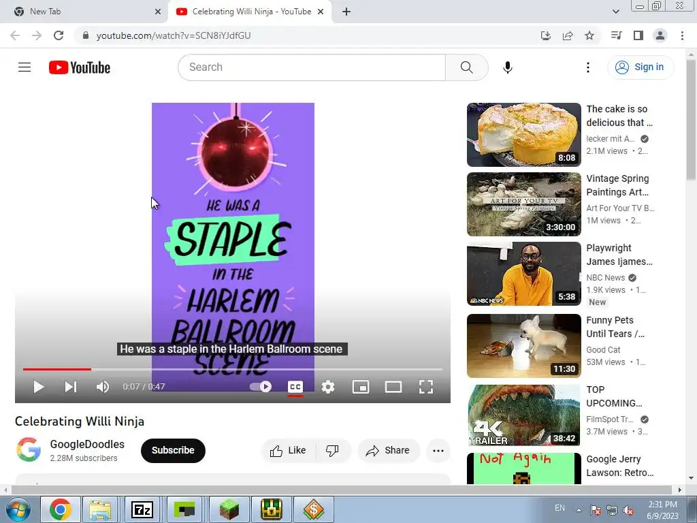Click Good Cat channel name
Screen dimensions: 697x523
pyautogui.click(x=603, y=350)
